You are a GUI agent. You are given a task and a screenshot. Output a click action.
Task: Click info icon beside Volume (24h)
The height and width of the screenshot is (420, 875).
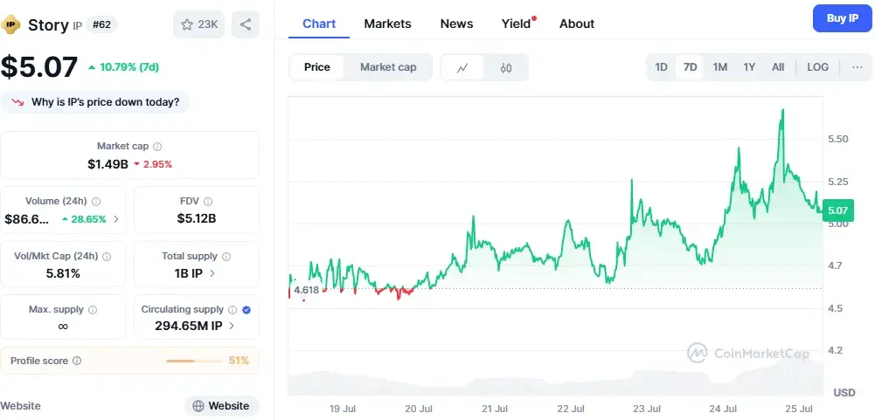[96, 202]
